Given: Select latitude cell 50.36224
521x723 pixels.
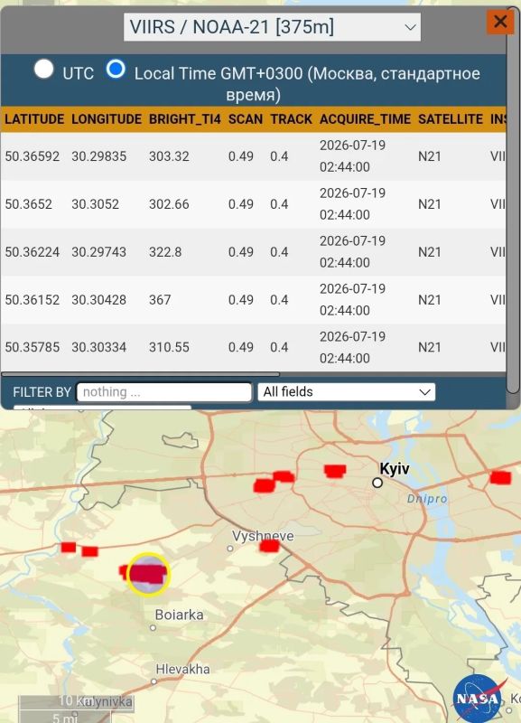Looking at the screenshot, I should coord(33,252).
